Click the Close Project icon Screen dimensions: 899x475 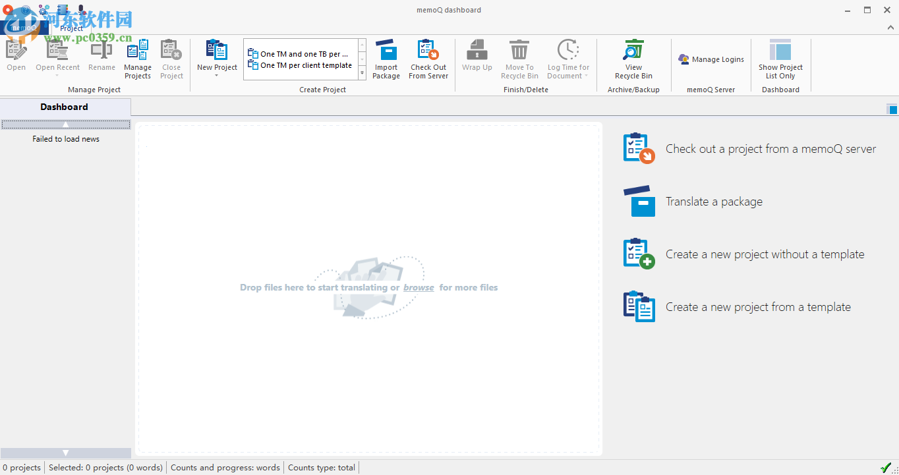(x=171, y=59)
